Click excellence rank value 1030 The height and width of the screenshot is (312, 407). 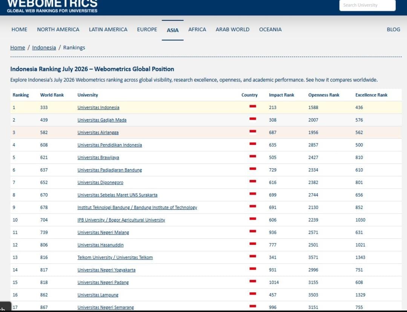pyautogui.click(x=360, y=220)
